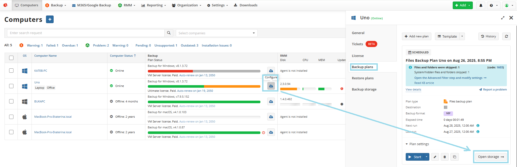
Task: Click the search magnifier button
Action: tap(169, 33)
